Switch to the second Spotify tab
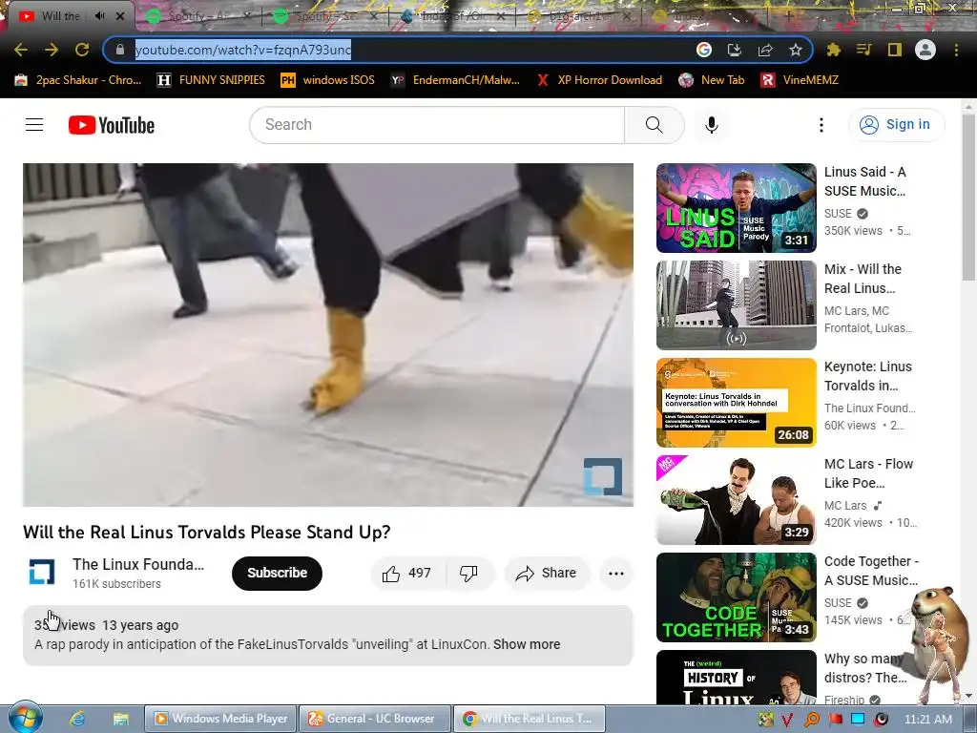This screenshot has width=977, height=733. 324,16
